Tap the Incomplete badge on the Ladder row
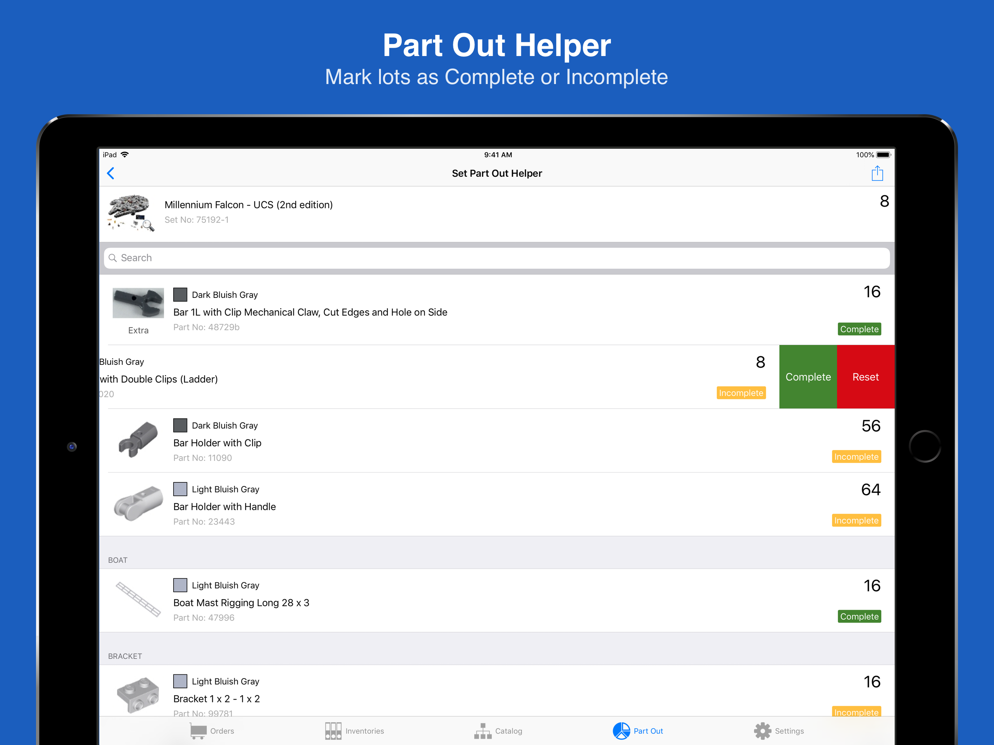994x745 pixels. pos(741,393)
